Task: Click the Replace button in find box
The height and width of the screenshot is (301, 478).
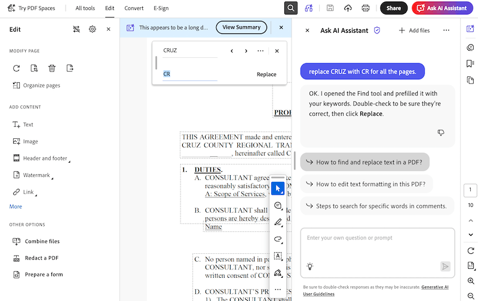Action: [x=266, y=74]
